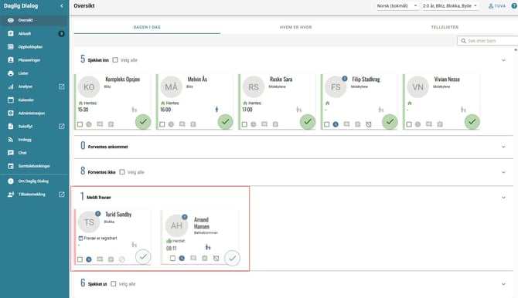The width and height of the screenshot is (518, 298).
Task: Tick Velg alle for Forventes ikke
Action: [x=122, y=172]
